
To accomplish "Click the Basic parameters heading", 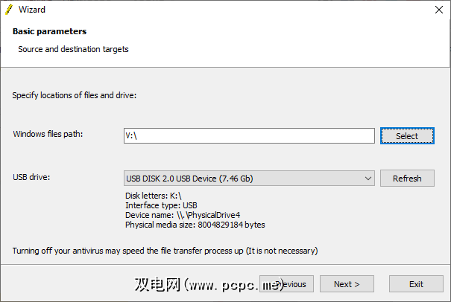I will [x=50, y=32].
